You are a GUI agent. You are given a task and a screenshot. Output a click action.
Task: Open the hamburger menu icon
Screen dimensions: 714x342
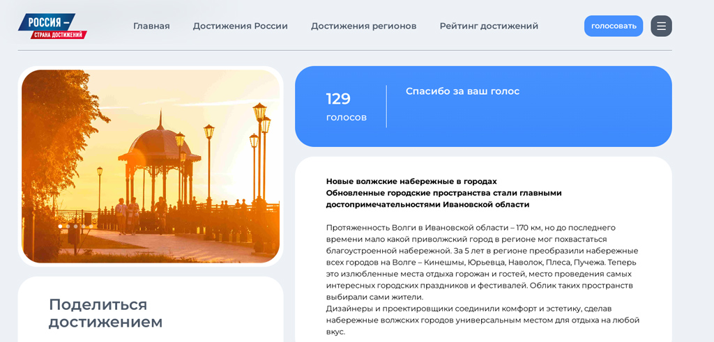click(x=661, y=26)
